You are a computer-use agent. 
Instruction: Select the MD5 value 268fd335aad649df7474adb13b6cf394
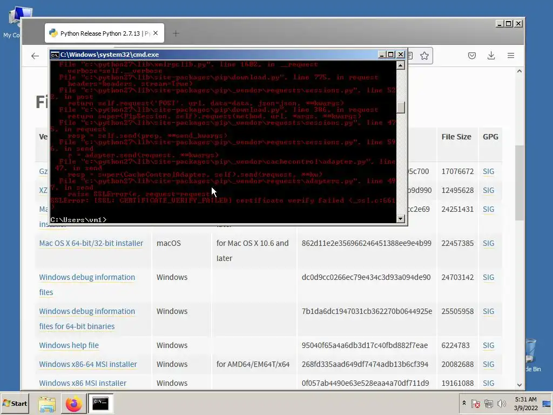point(365,364)
